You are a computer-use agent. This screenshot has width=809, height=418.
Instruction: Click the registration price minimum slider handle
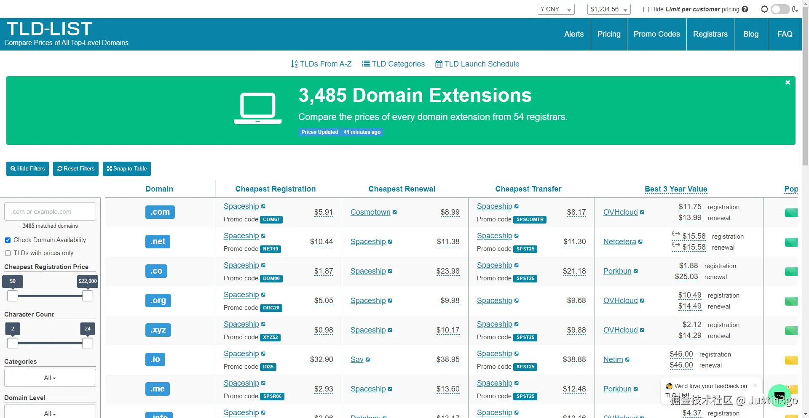(13, 296)
